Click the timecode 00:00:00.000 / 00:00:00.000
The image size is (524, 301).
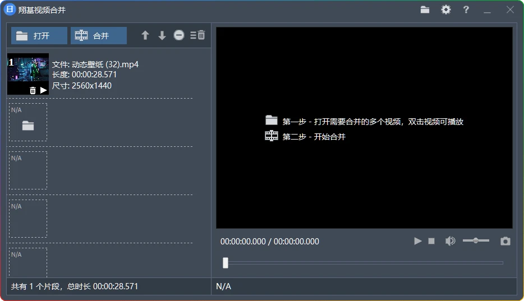270,241
